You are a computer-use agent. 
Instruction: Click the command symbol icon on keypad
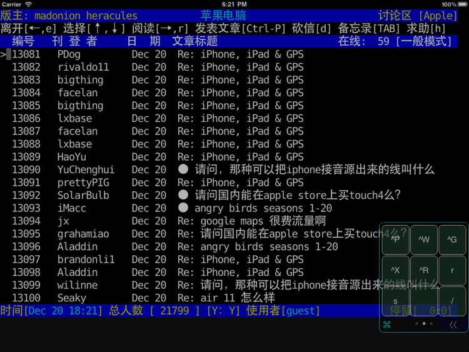[x=386, y=324]
